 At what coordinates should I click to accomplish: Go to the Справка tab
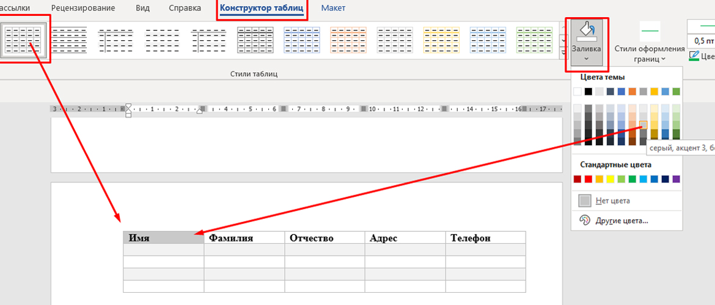click(186, 9)
